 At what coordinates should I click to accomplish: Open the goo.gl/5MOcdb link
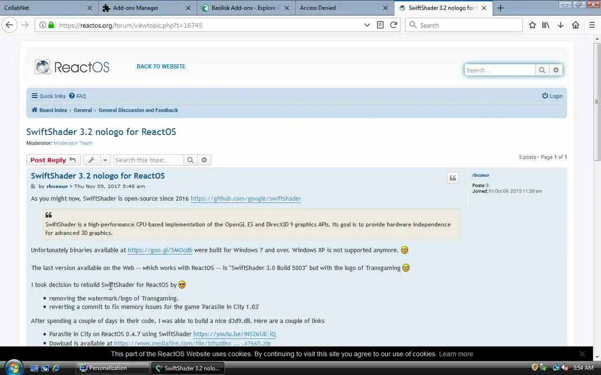pos(160,250)
